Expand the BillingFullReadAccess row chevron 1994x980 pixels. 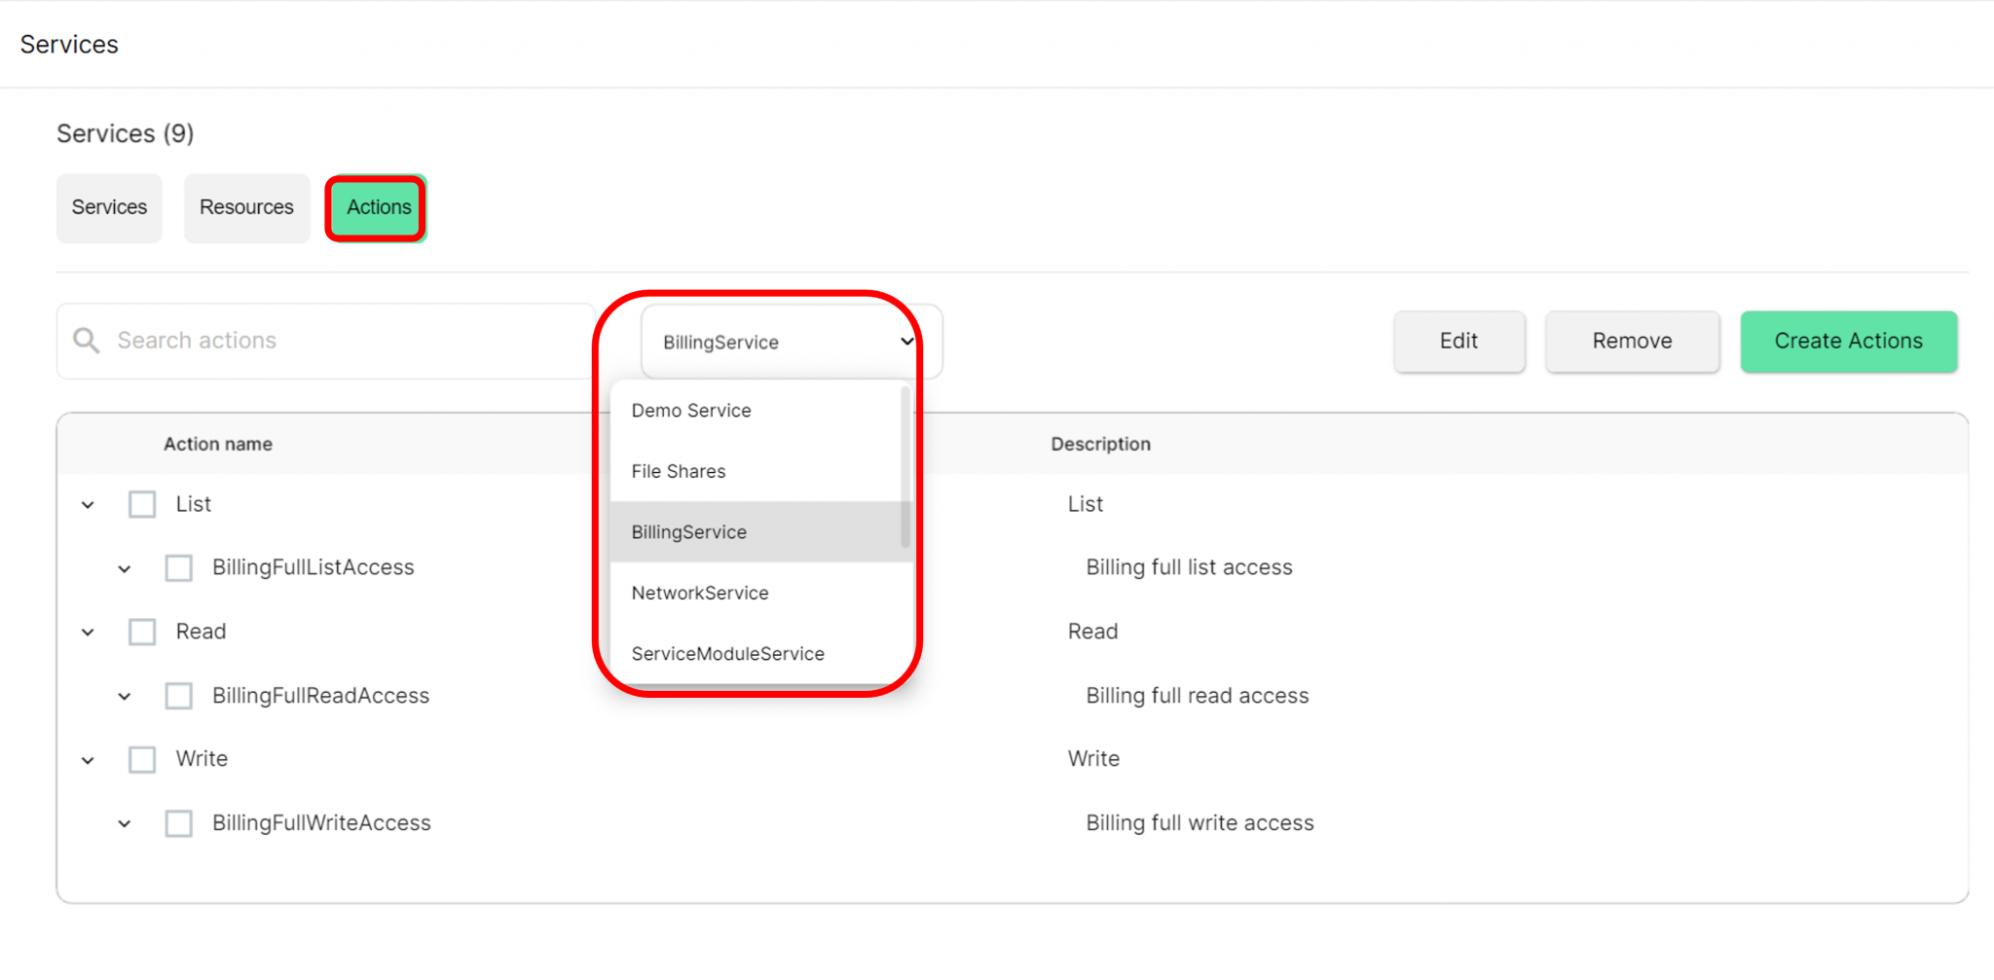click(125, 697)
